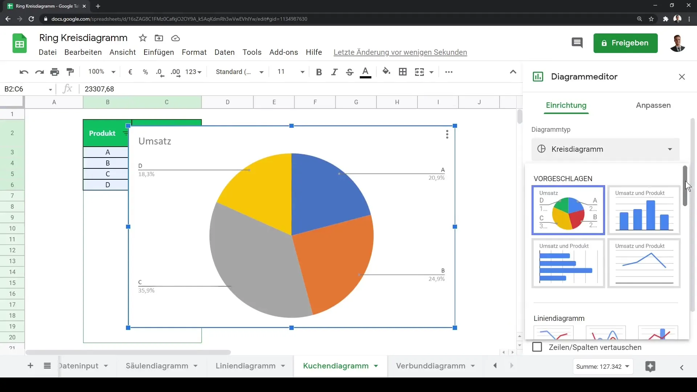Toggle italic formatting
The image size is (697, 392).
pyautogui.click(x=334, y=72)
